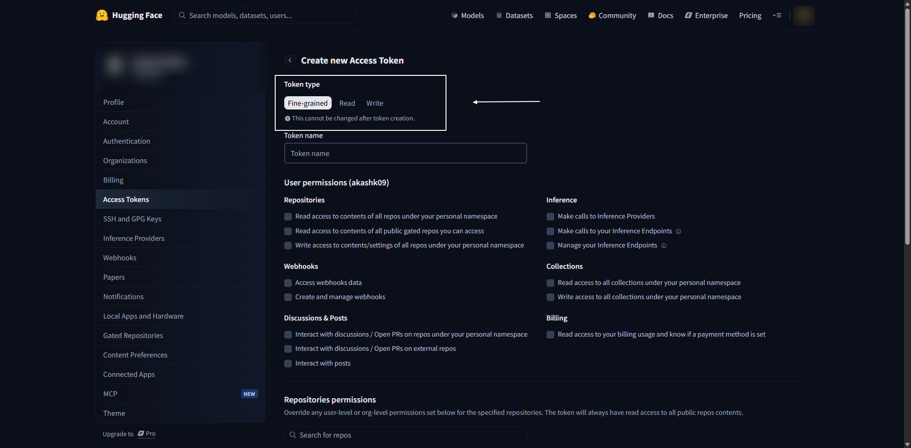Open Community in the top navigation
Viewport: 911px width, 448px height.
[612, 15]
